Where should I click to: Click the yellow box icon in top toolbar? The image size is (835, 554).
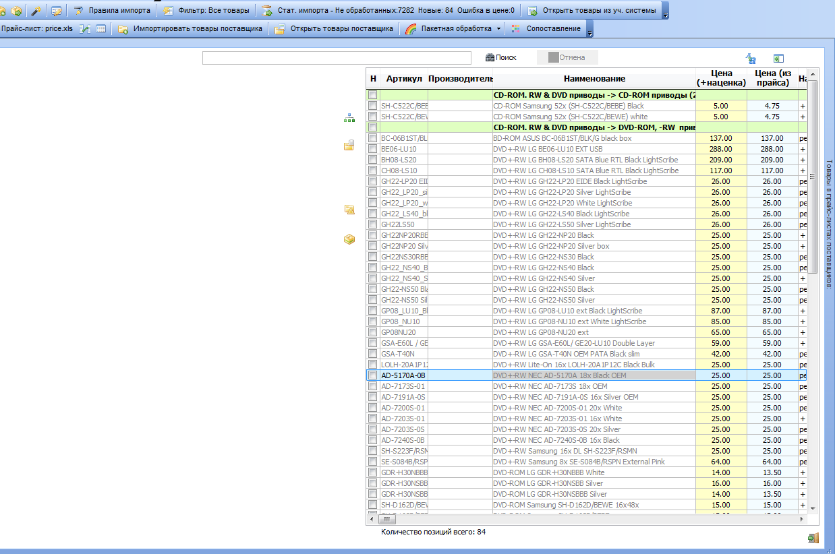16,11
